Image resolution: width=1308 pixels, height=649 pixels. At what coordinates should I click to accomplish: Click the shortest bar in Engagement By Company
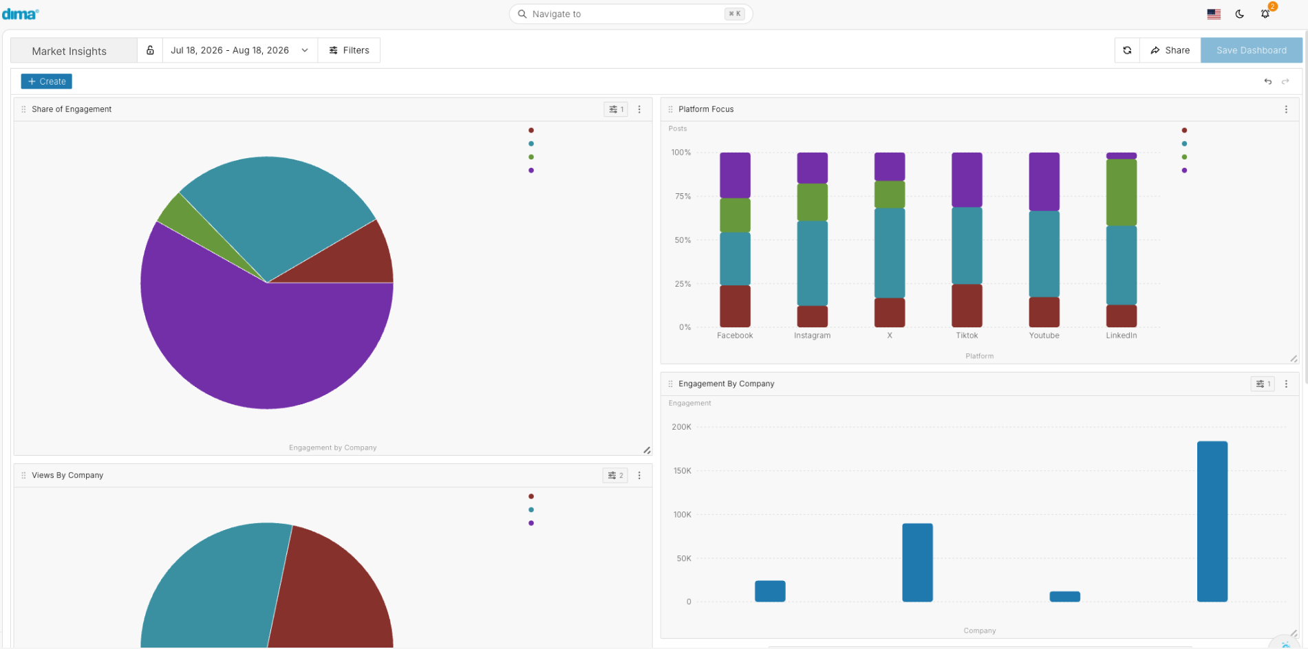click(1065, 597)
